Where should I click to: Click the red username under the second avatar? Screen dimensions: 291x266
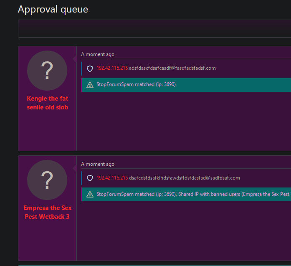point(47,213)
